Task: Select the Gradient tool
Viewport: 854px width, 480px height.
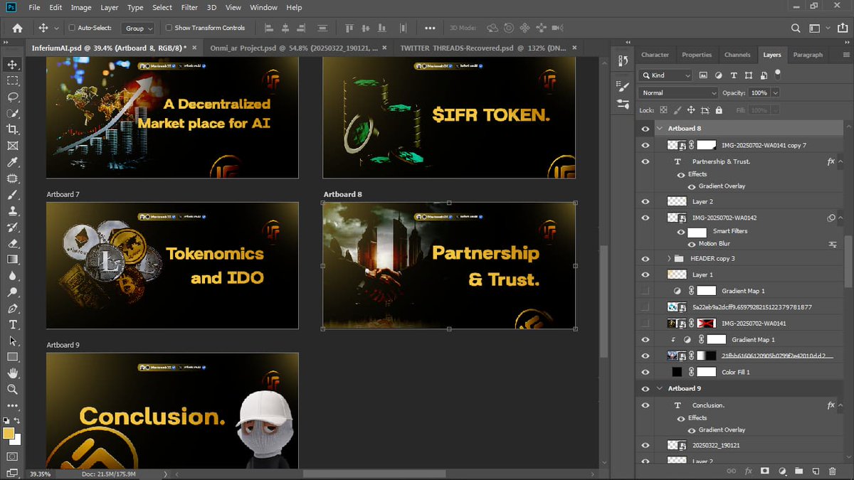Action: (12, 260)
